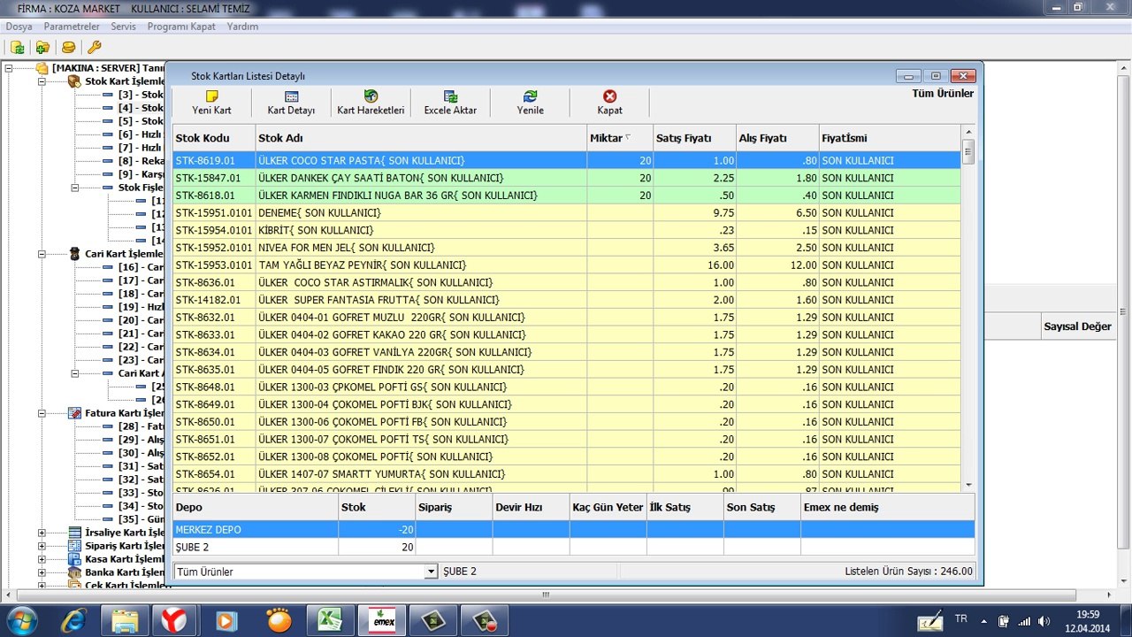Click the wrench icon in main toolbar
Viewport: 1132px width, 637px height.
[94, 47]
